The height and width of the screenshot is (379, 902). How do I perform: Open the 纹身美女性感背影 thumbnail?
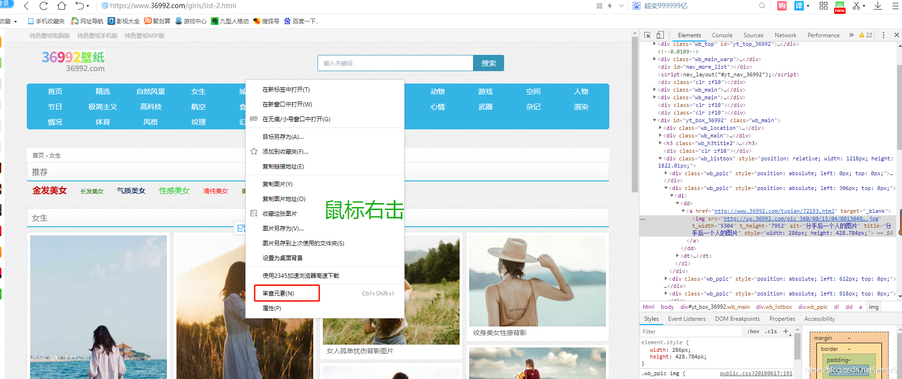tap(538, 281)
